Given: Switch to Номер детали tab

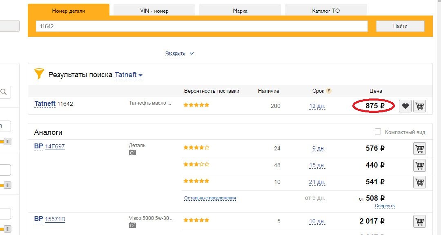Looking at the screenshot, I should tap(68, 11).
